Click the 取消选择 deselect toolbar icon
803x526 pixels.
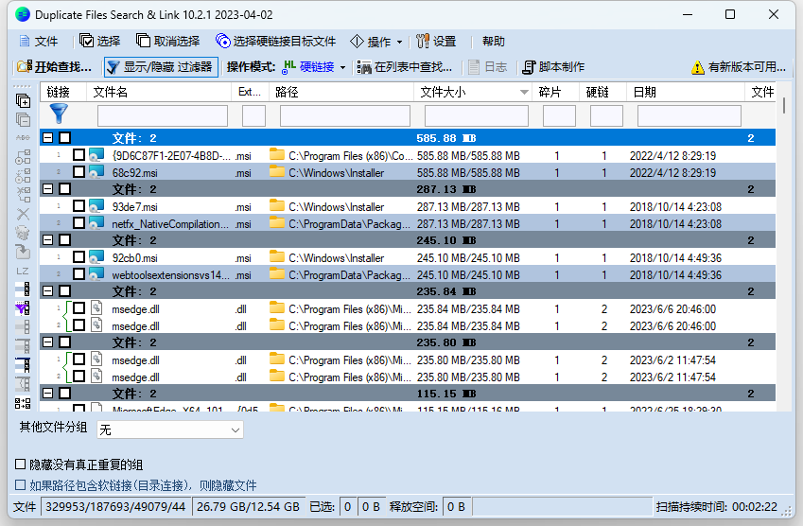tap(143, 41)
